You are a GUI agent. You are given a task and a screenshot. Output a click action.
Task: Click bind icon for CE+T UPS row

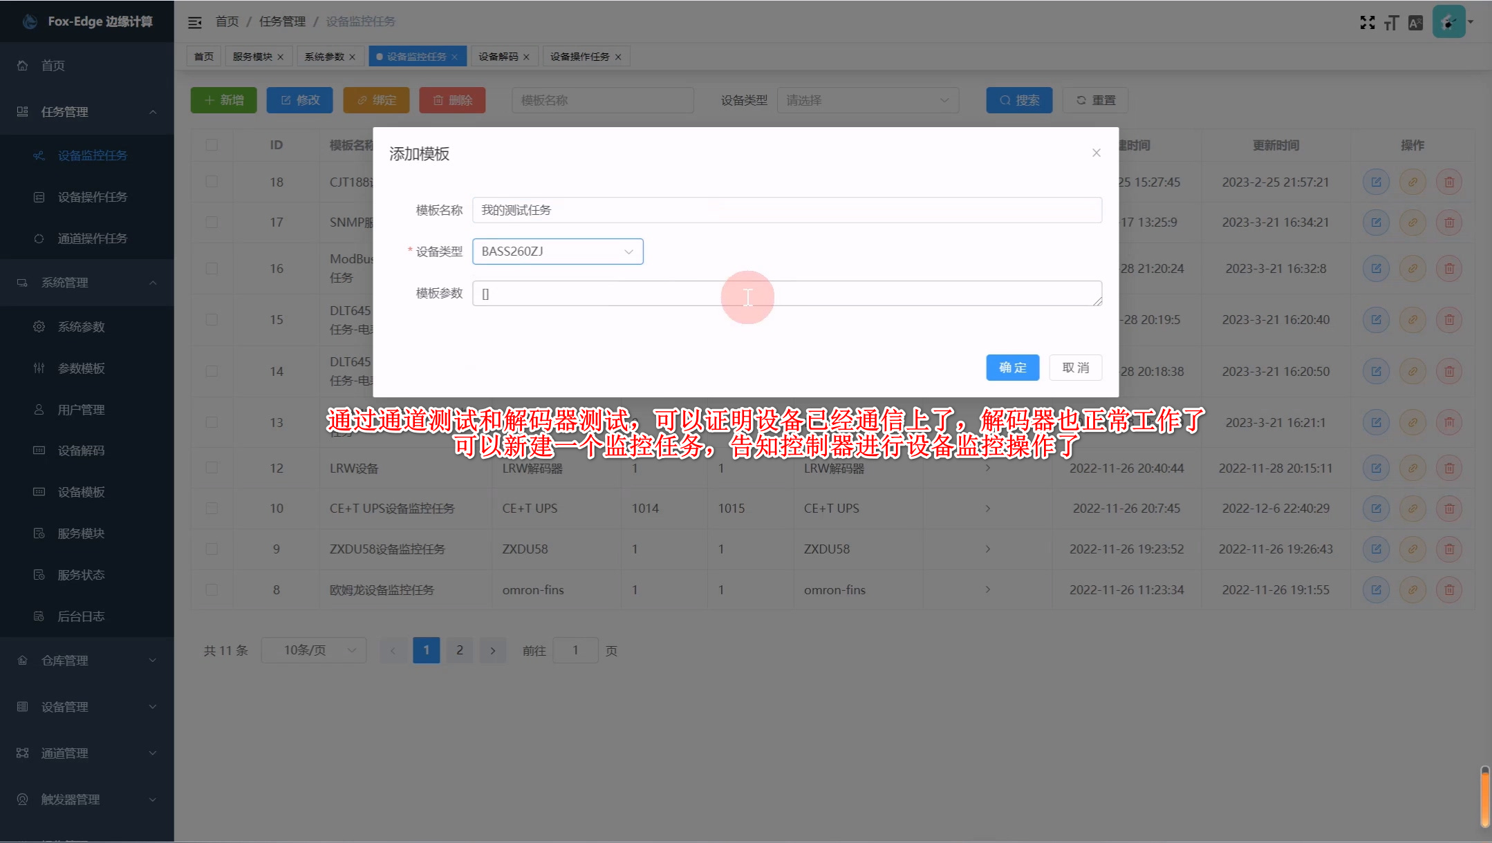(x=1412, y=509)
